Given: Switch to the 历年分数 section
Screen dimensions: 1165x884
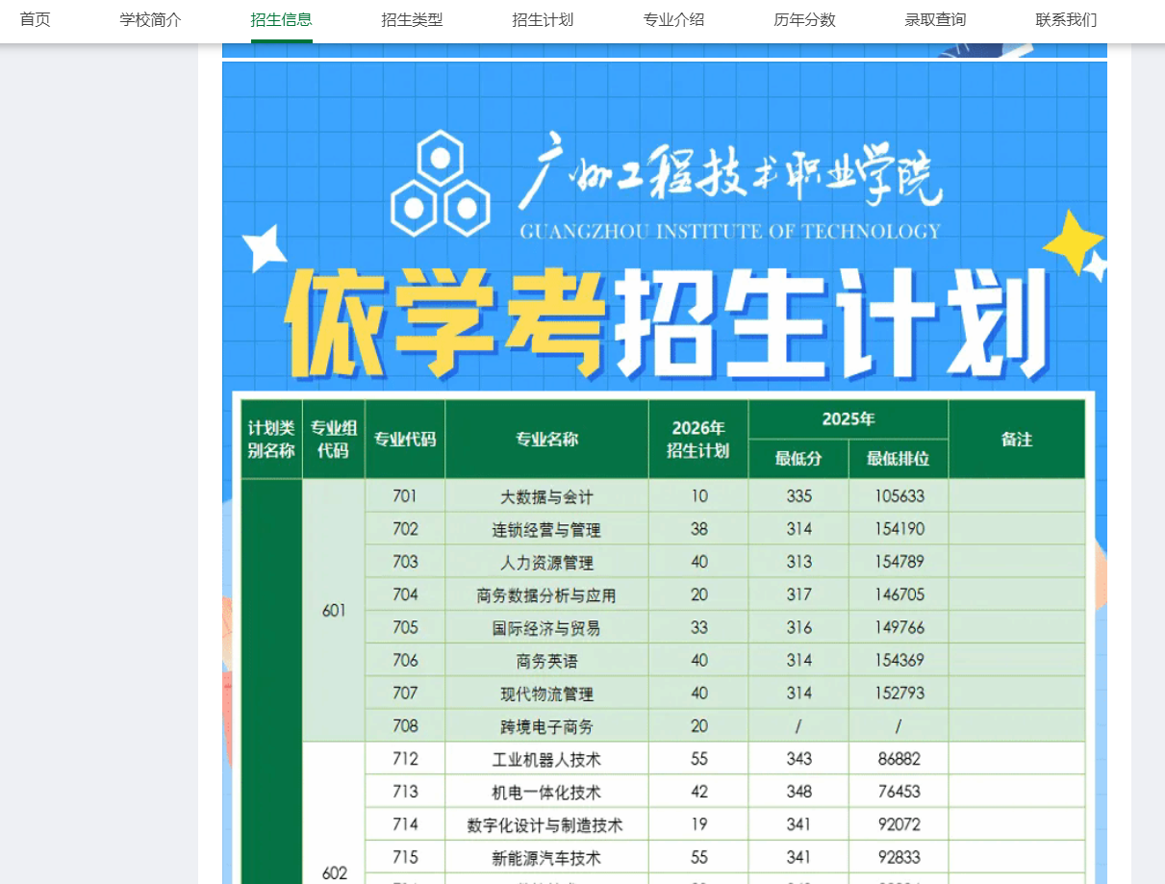Looking at the screenshot, I should coord(804,18).
